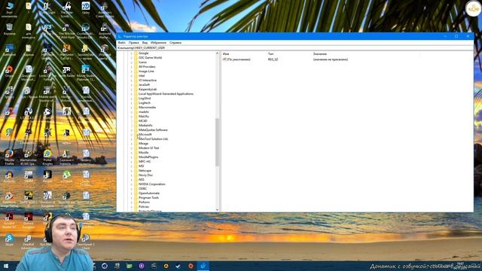The height and width of the screenshot is (271, 482).
Task: Select the Microsoft registry key
Action: coord(145,134)
